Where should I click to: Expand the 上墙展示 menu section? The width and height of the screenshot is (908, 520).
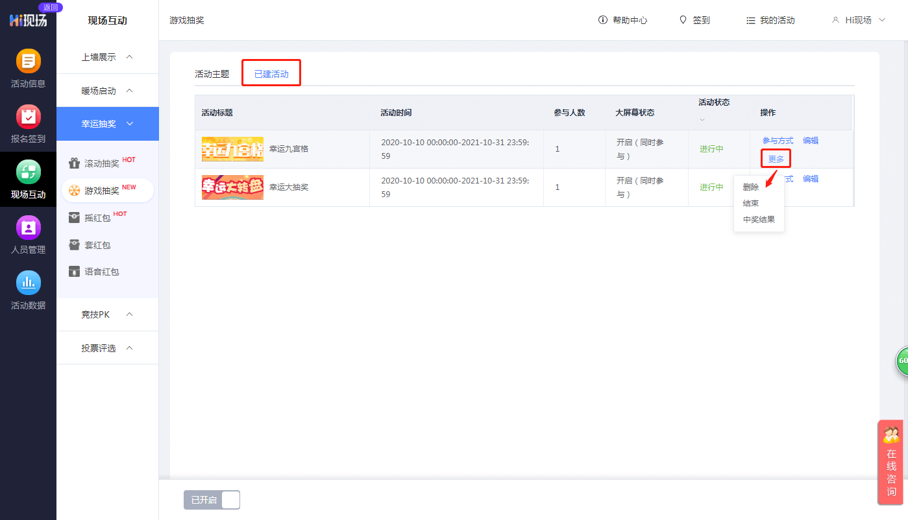click(107, 57)
